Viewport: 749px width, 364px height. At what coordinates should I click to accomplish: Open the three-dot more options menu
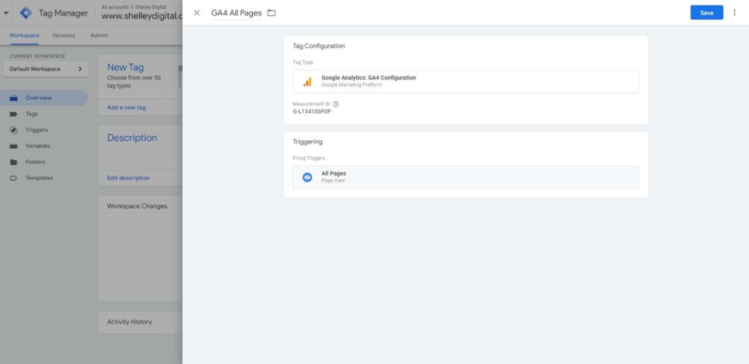click(x=734, y=13)
